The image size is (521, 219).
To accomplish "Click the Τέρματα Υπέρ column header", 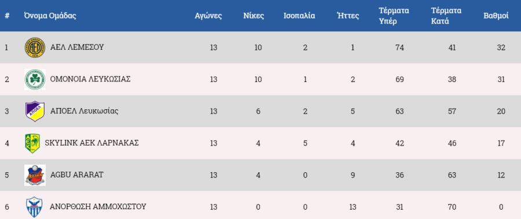I will pos(394,16).
